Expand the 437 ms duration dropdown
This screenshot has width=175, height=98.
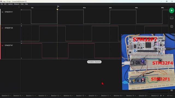170,96
